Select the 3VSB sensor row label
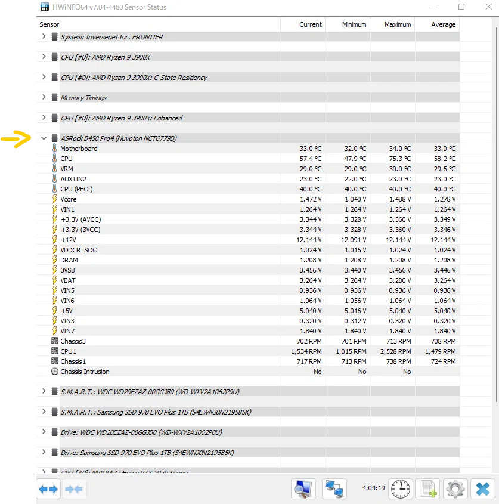Viewport: 499px width, 504px height. tap(67, 270)
